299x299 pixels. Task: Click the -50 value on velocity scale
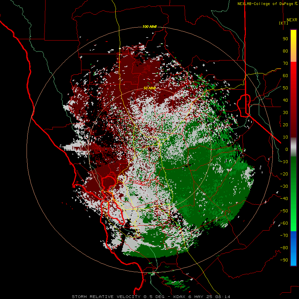[284, 211]
